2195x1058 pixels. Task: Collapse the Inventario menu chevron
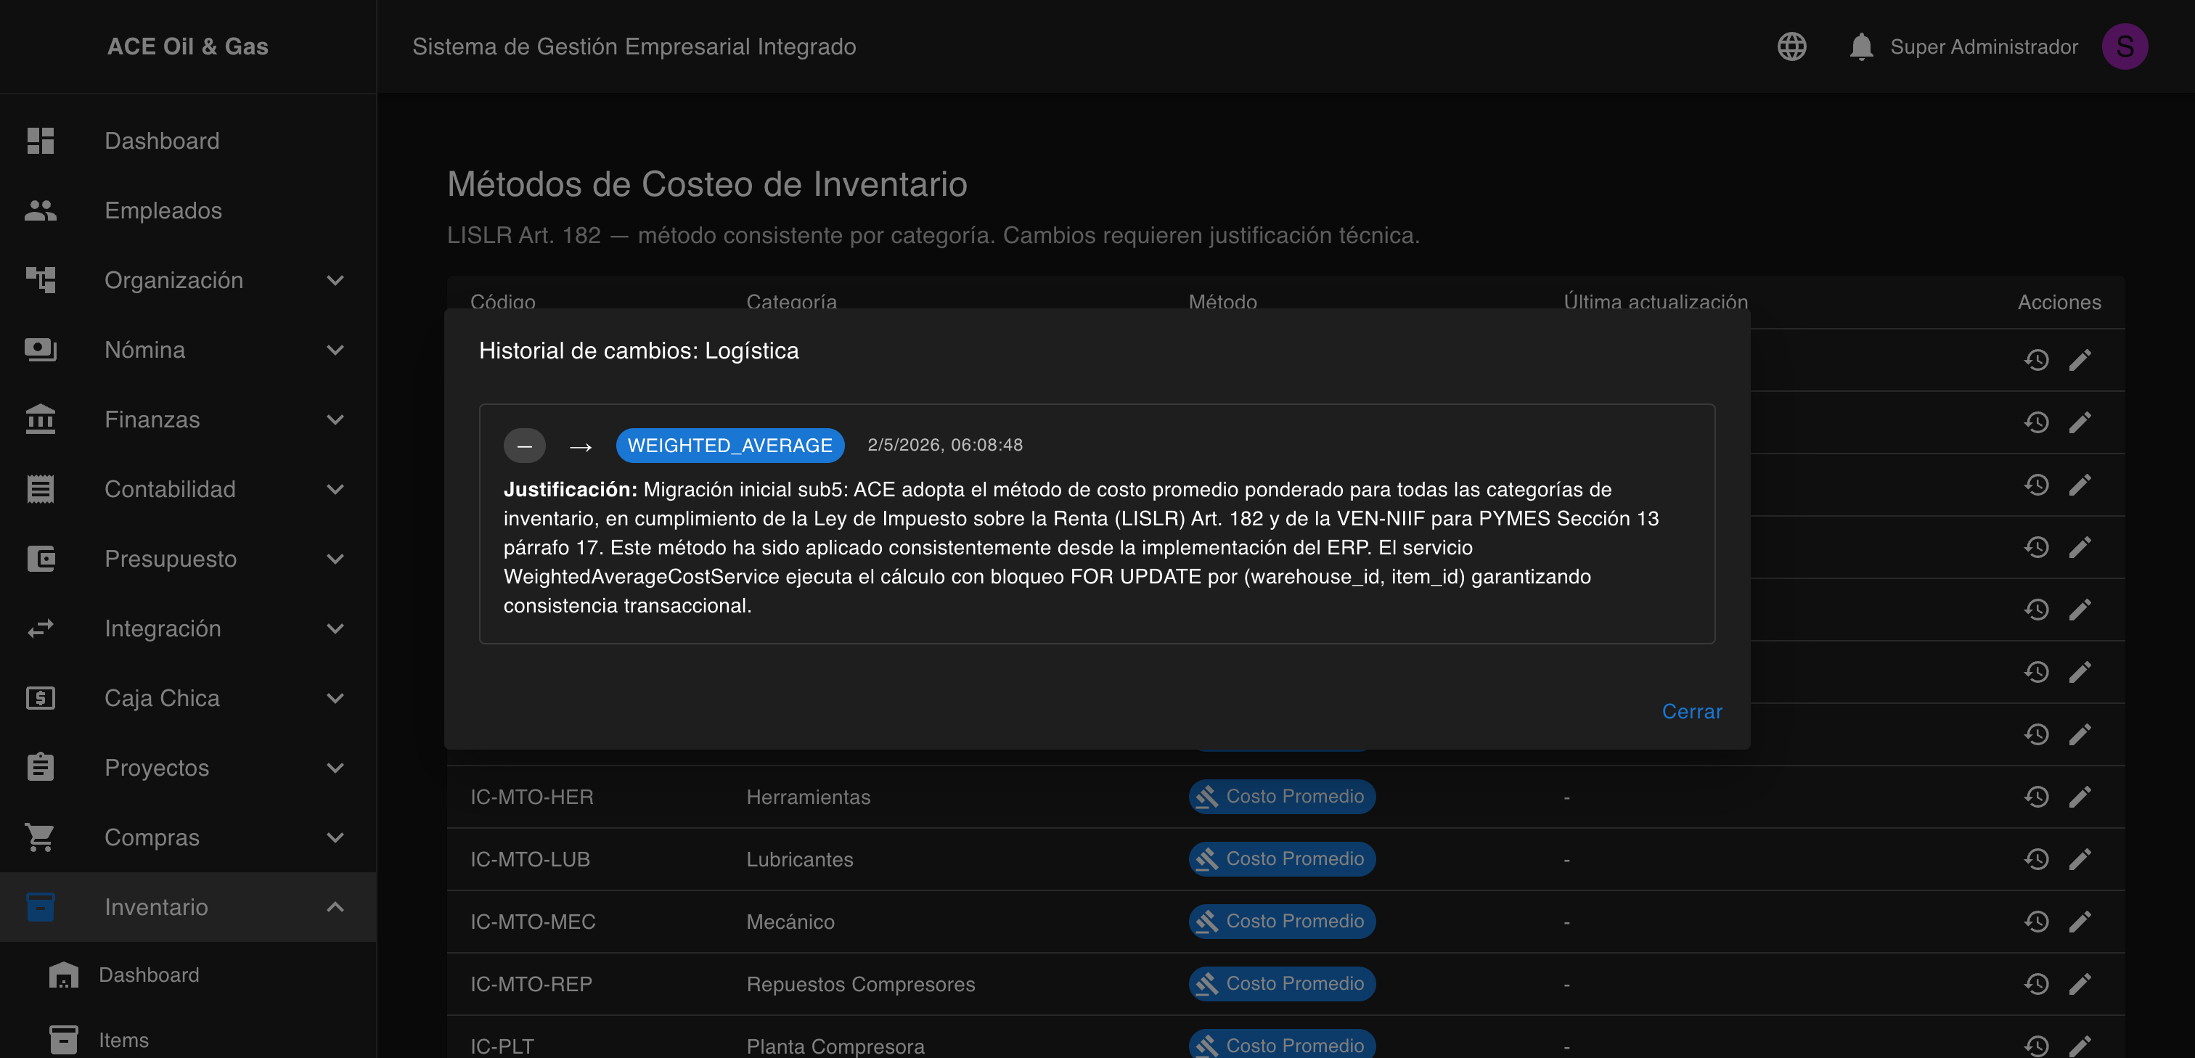(336, 907)
